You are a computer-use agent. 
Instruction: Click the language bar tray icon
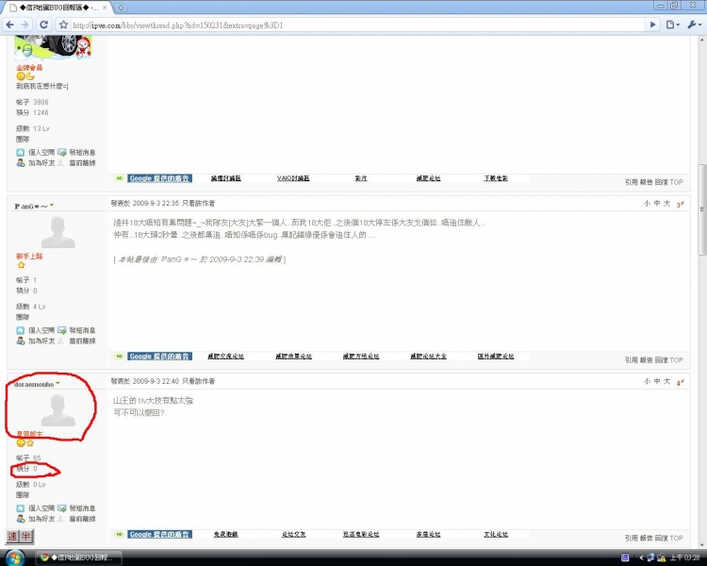(x=625, y=558)
